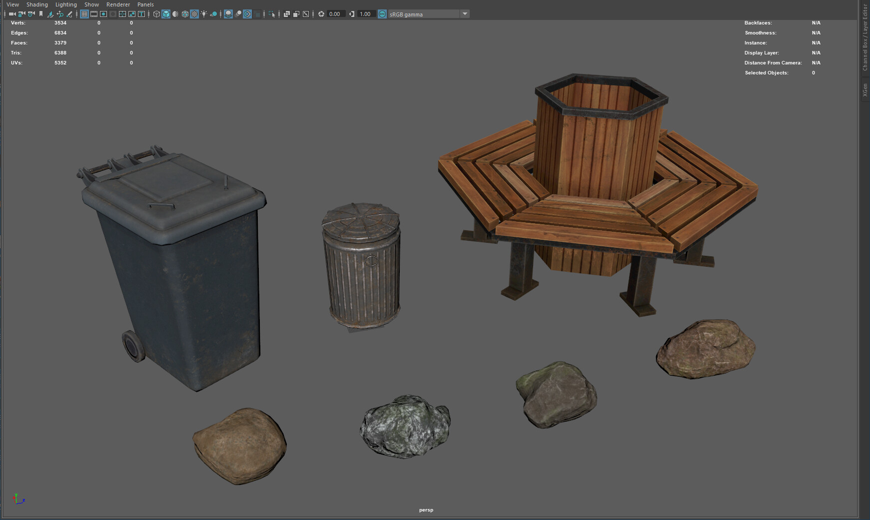The height and width of the screenshot is (520, 870).
Task: Set contrast in the 1.00 field
Action: click(x=366, y=14)
